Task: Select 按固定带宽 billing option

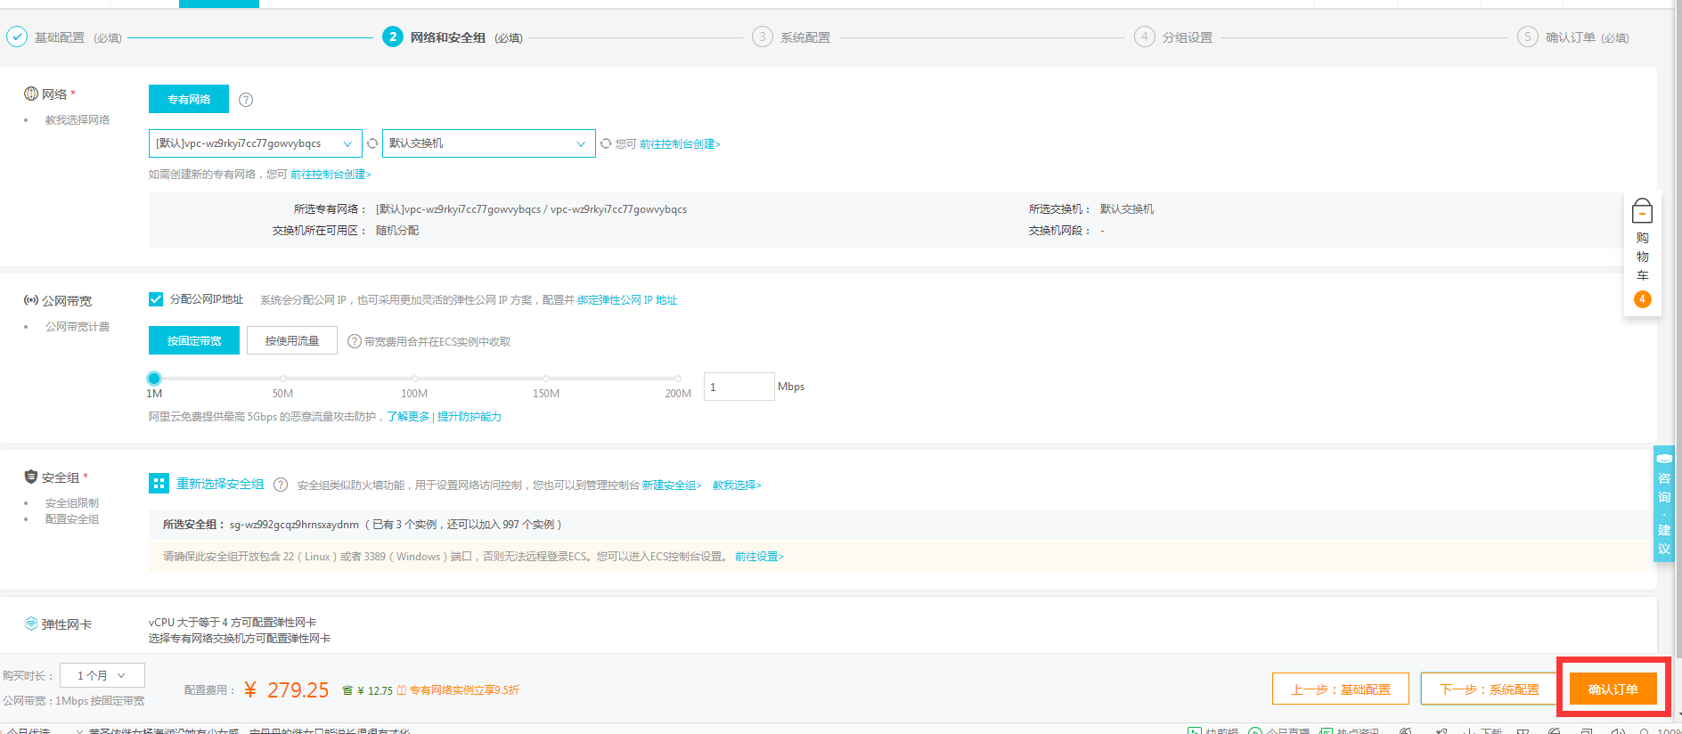Action: click(x=194, y=340)
